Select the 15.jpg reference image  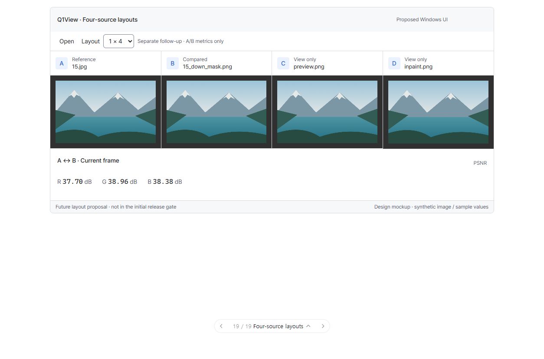tap(105, 112)
